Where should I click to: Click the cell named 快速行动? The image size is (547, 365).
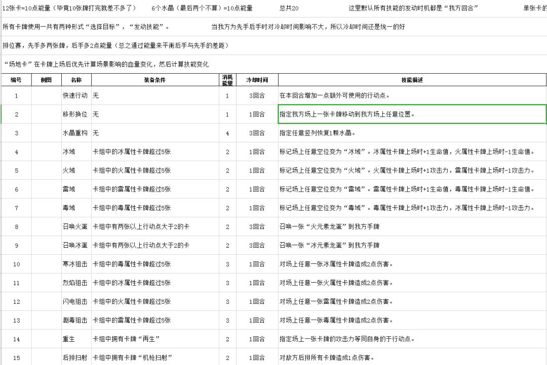pos(76,96)
